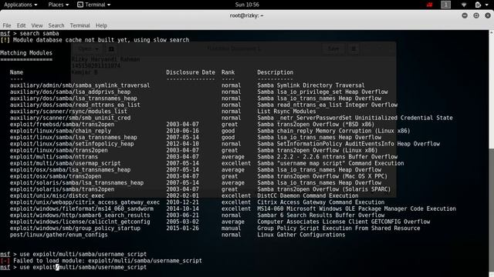The image size is (494, 277).
Task: Expand the system menu arrow at top right
Action: (488, 5)
